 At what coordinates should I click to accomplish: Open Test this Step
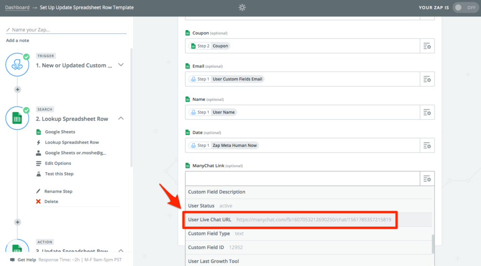pos(59,174)
